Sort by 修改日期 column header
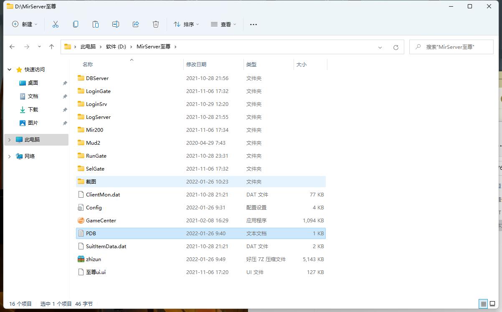This screenshot has width=502, height=312. (196, 64)
